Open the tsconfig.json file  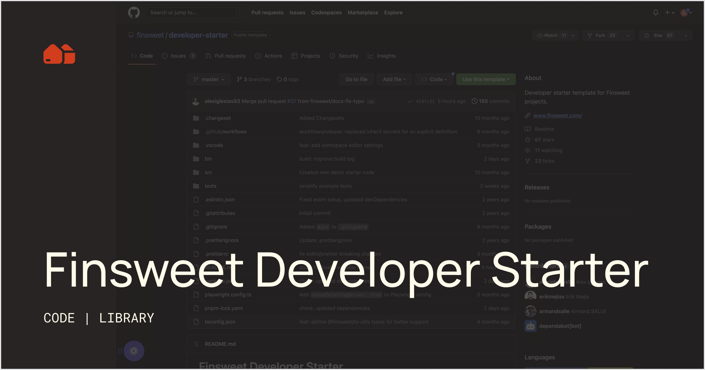[220, 322]
